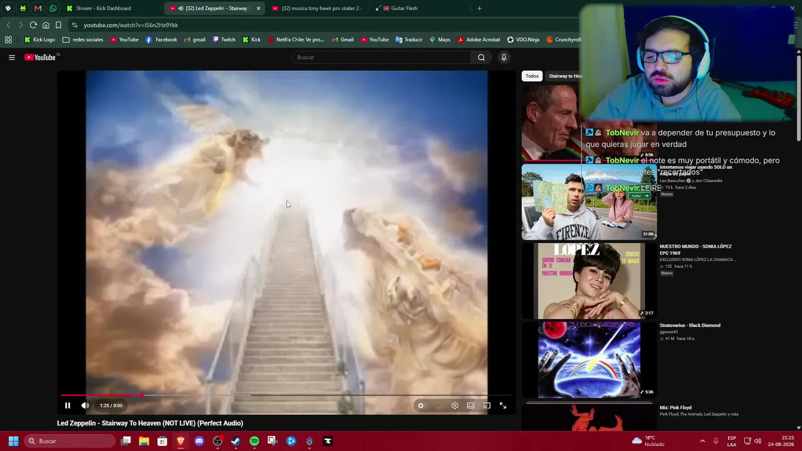Play the Stratovarius Black Diamond thumbnail

tap(589, 360)
